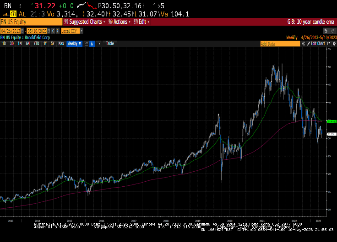Click the 50 level on price axis
337x242 pixels.
[329, 67]
